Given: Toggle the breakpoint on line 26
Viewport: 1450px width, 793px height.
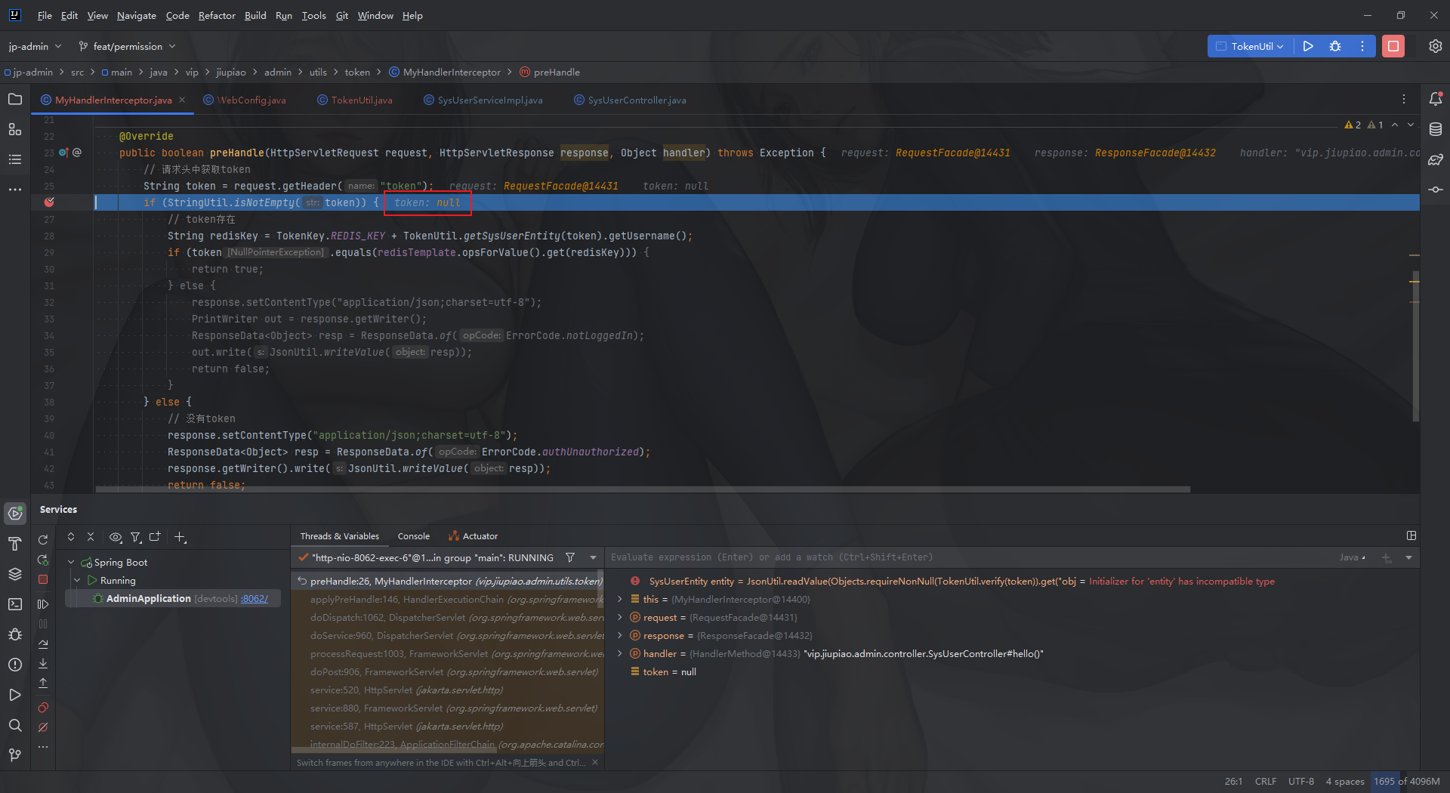Looking at the screenshot, I should pos(49,202).
